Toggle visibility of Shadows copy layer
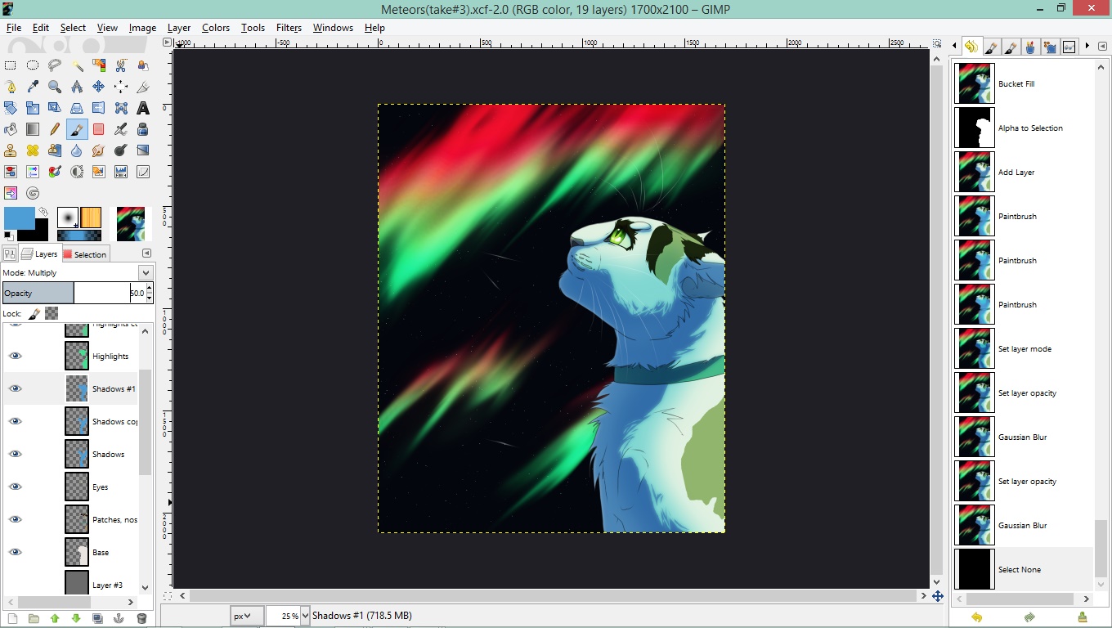The width and height of the screenshot is (1112, 628). point(15,421)
